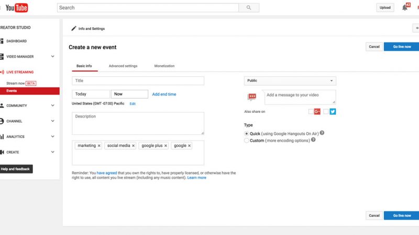Open the Public privacy dropdown
The height and width of the screenshot is (235, 419).
[290, 81]
